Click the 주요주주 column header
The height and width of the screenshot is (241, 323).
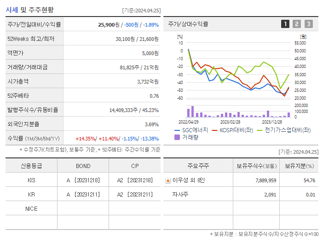pos(198,166)
